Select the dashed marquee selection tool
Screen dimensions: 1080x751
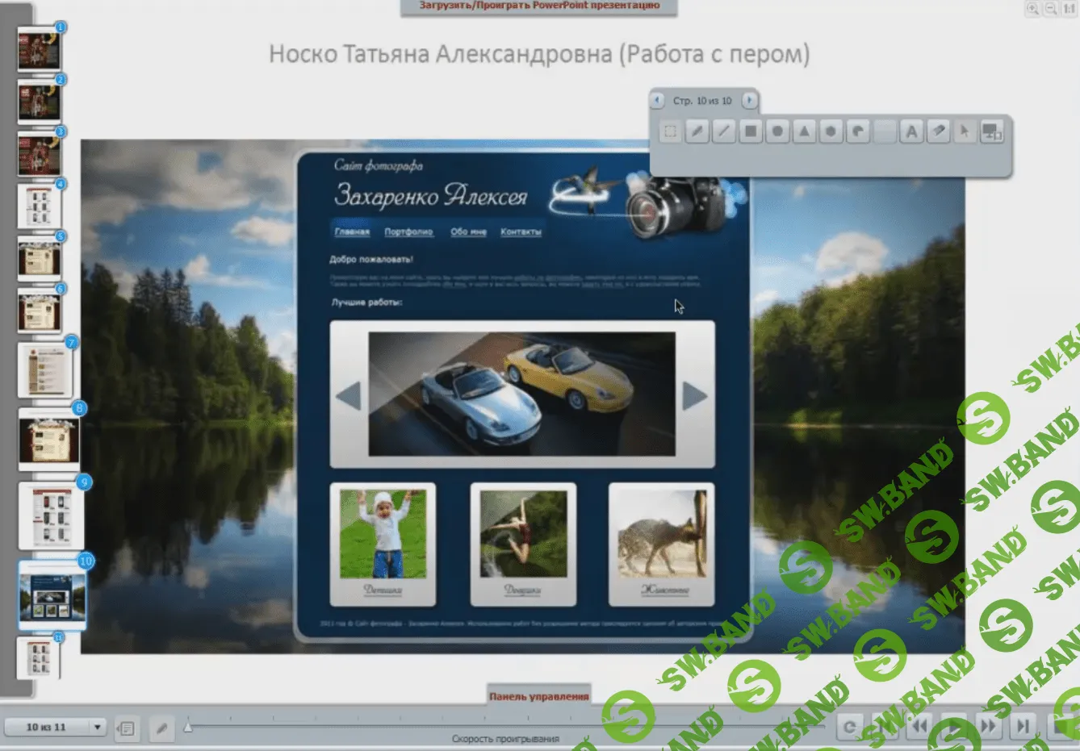coord(670,131)
